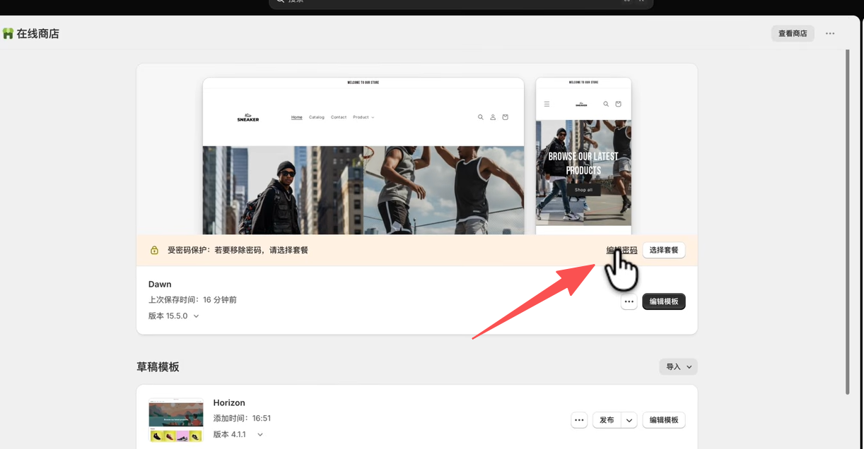
Task: Open the more actions menu beside 查看商店
Action: [830, 33]
